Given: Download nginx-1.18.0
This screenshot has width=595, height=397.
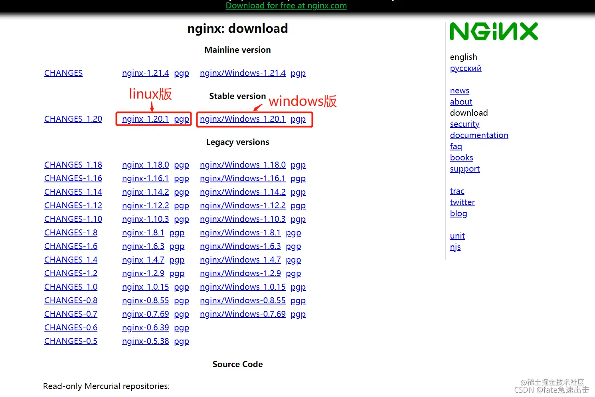Looking at the screenshot, I should pyautogui.click(x=146, y=165).
